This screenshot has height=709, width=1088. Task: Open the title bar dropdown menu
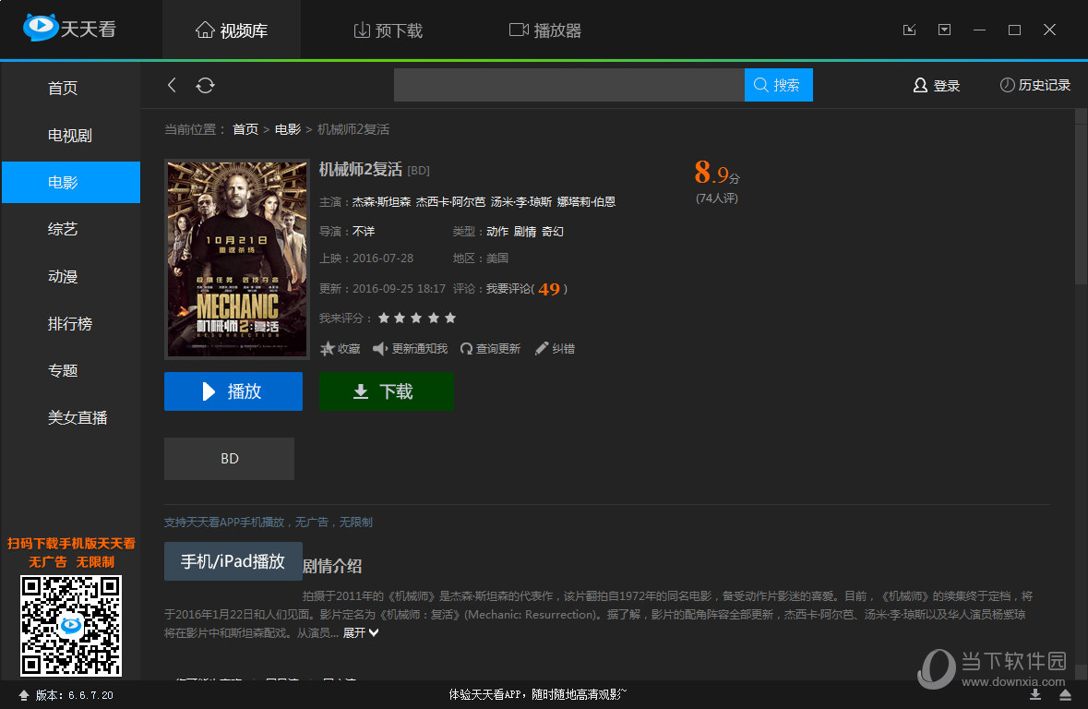coord(944,30)
